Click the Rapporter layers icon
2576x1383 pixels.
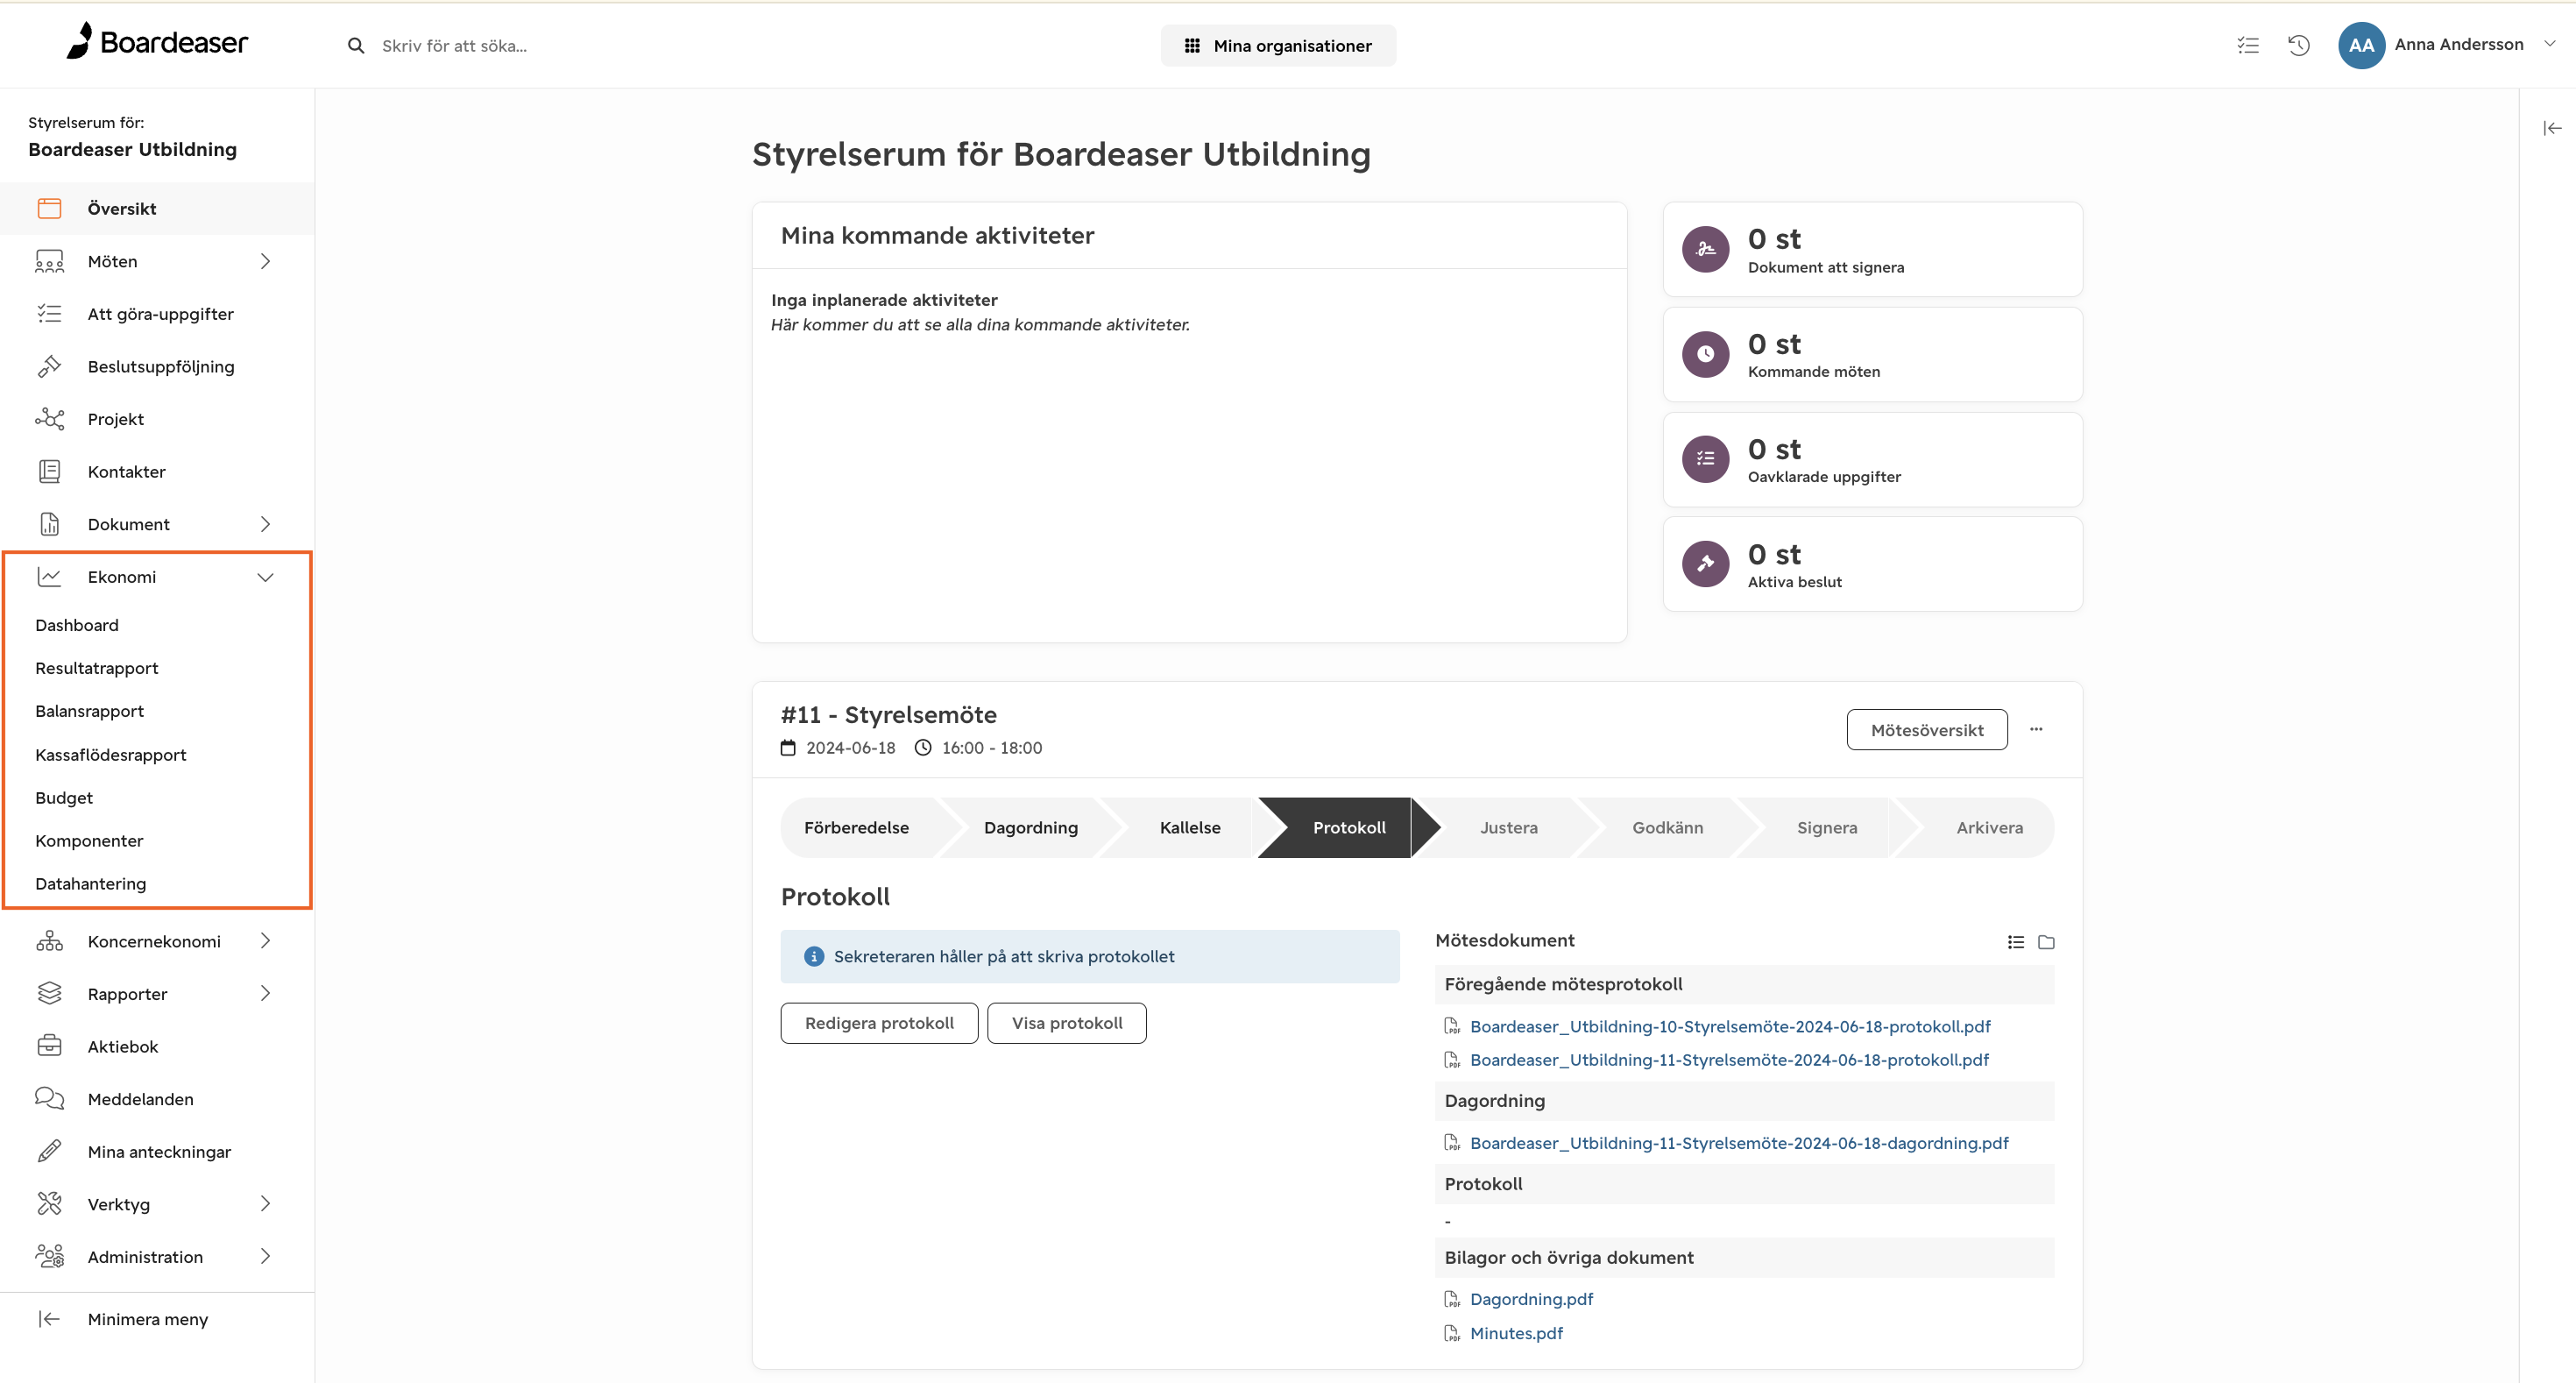click(49, 993)
